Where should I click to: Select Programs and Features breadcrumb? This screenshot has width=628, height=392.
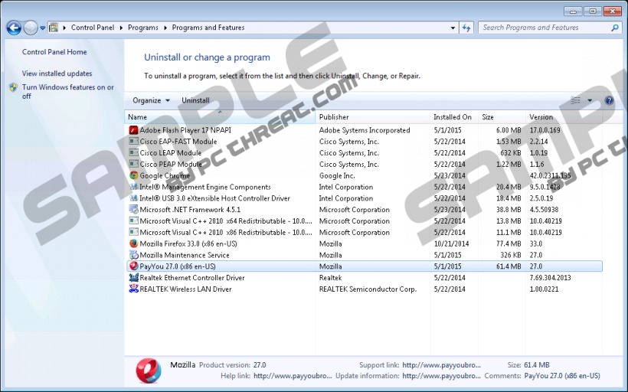[208, 28]
